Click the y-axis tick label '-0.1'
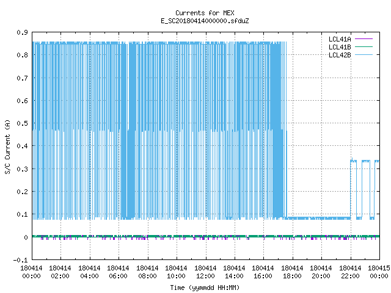Screen dimensions: 391x293 click(20, 260)
